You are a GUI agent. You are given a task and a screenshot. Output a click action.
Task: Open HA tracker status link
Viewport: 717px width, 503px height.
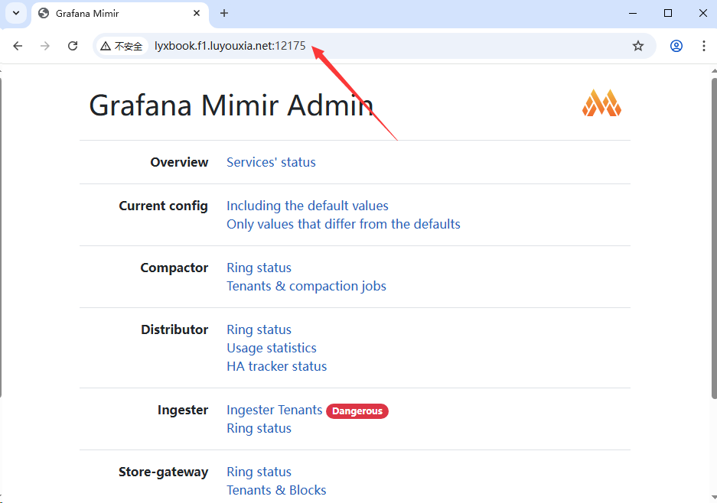tap(276, 366)
